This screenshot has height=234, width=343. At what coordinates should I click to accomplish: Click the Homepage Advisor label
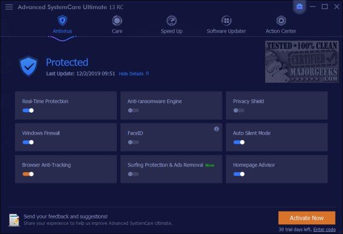254,165
